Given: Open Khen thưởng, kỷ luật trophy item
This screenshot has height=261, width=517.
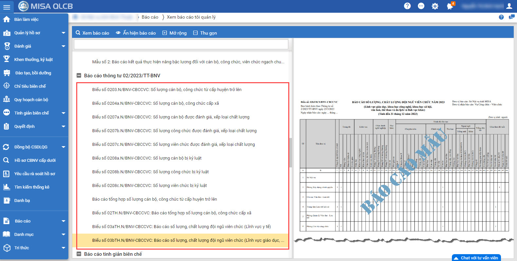Looking at the screenshot, I should pos(33,60).
